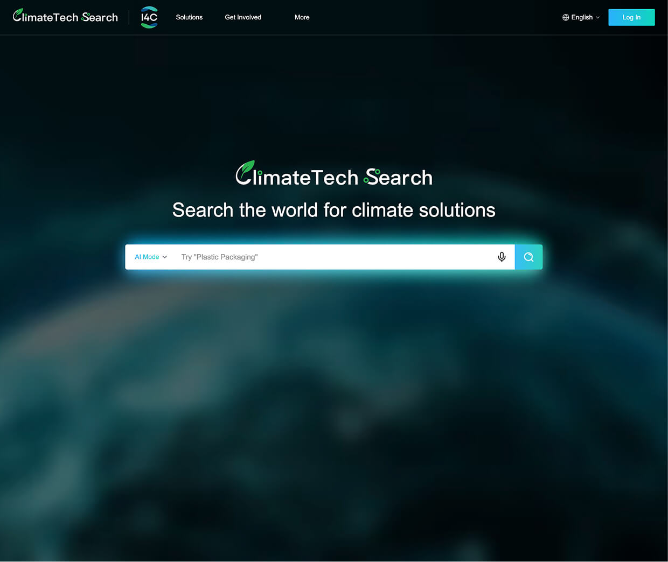Image resolution: width=668 pixels, height=562 pixels.
Task: Click the Log In button
Action: tap(631, 17)
